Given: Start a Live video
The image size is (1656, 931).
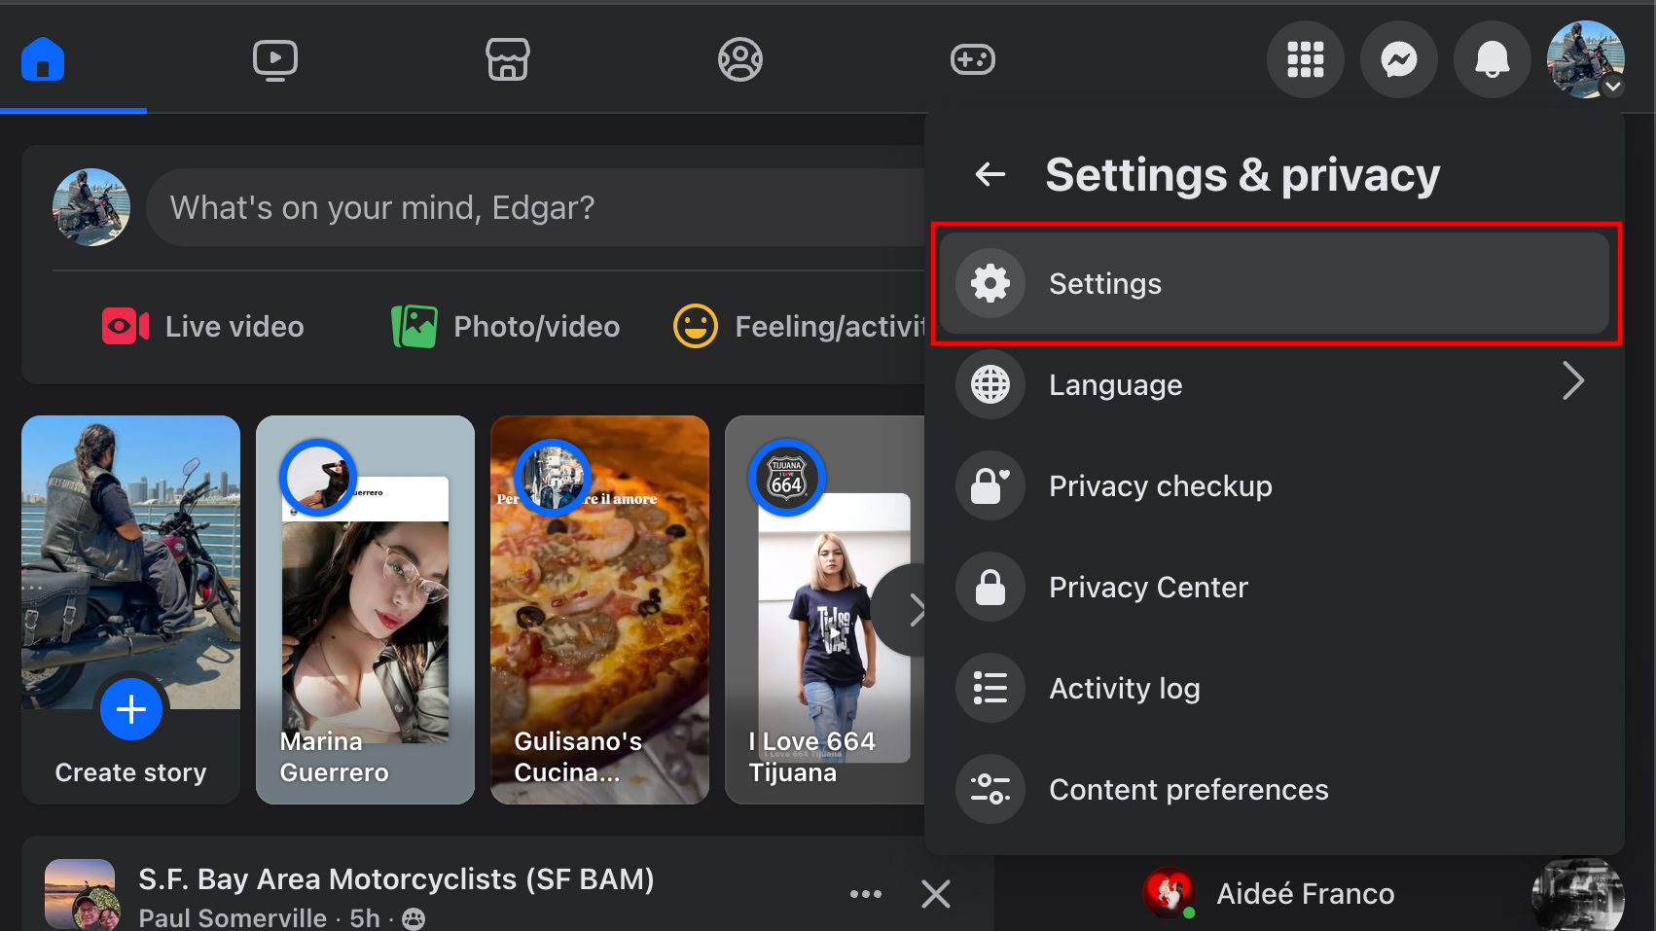Looking at the screenshot, I should click(x=203, y=326).
